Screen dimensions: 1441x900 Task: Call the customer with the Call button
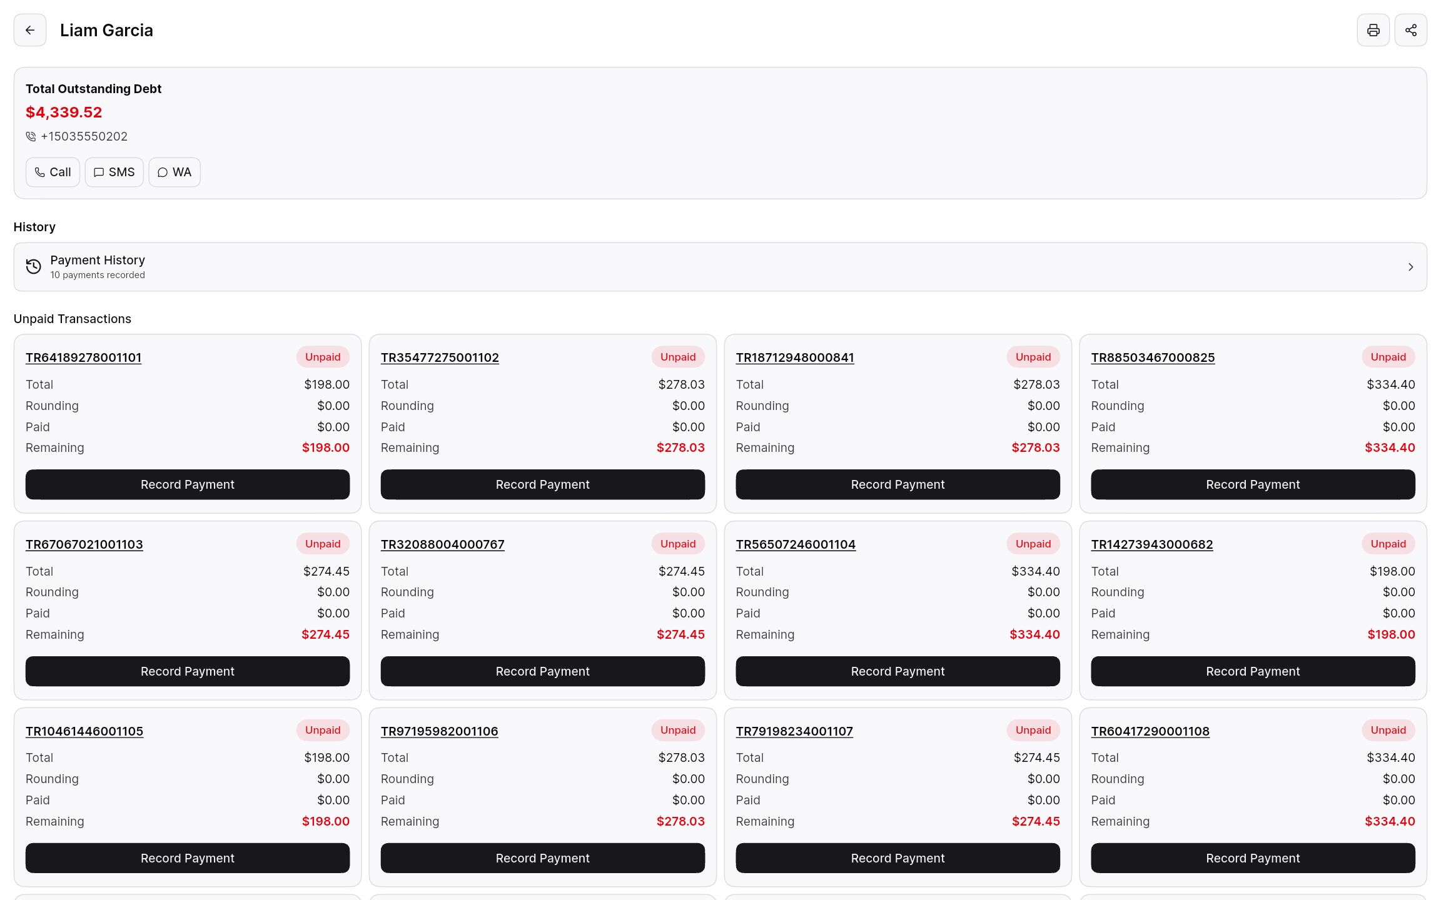[53, 172]
